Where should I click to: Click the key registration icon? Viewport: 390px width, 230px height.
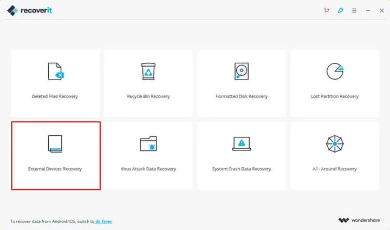pyautogui.click(x=340, y=10)
